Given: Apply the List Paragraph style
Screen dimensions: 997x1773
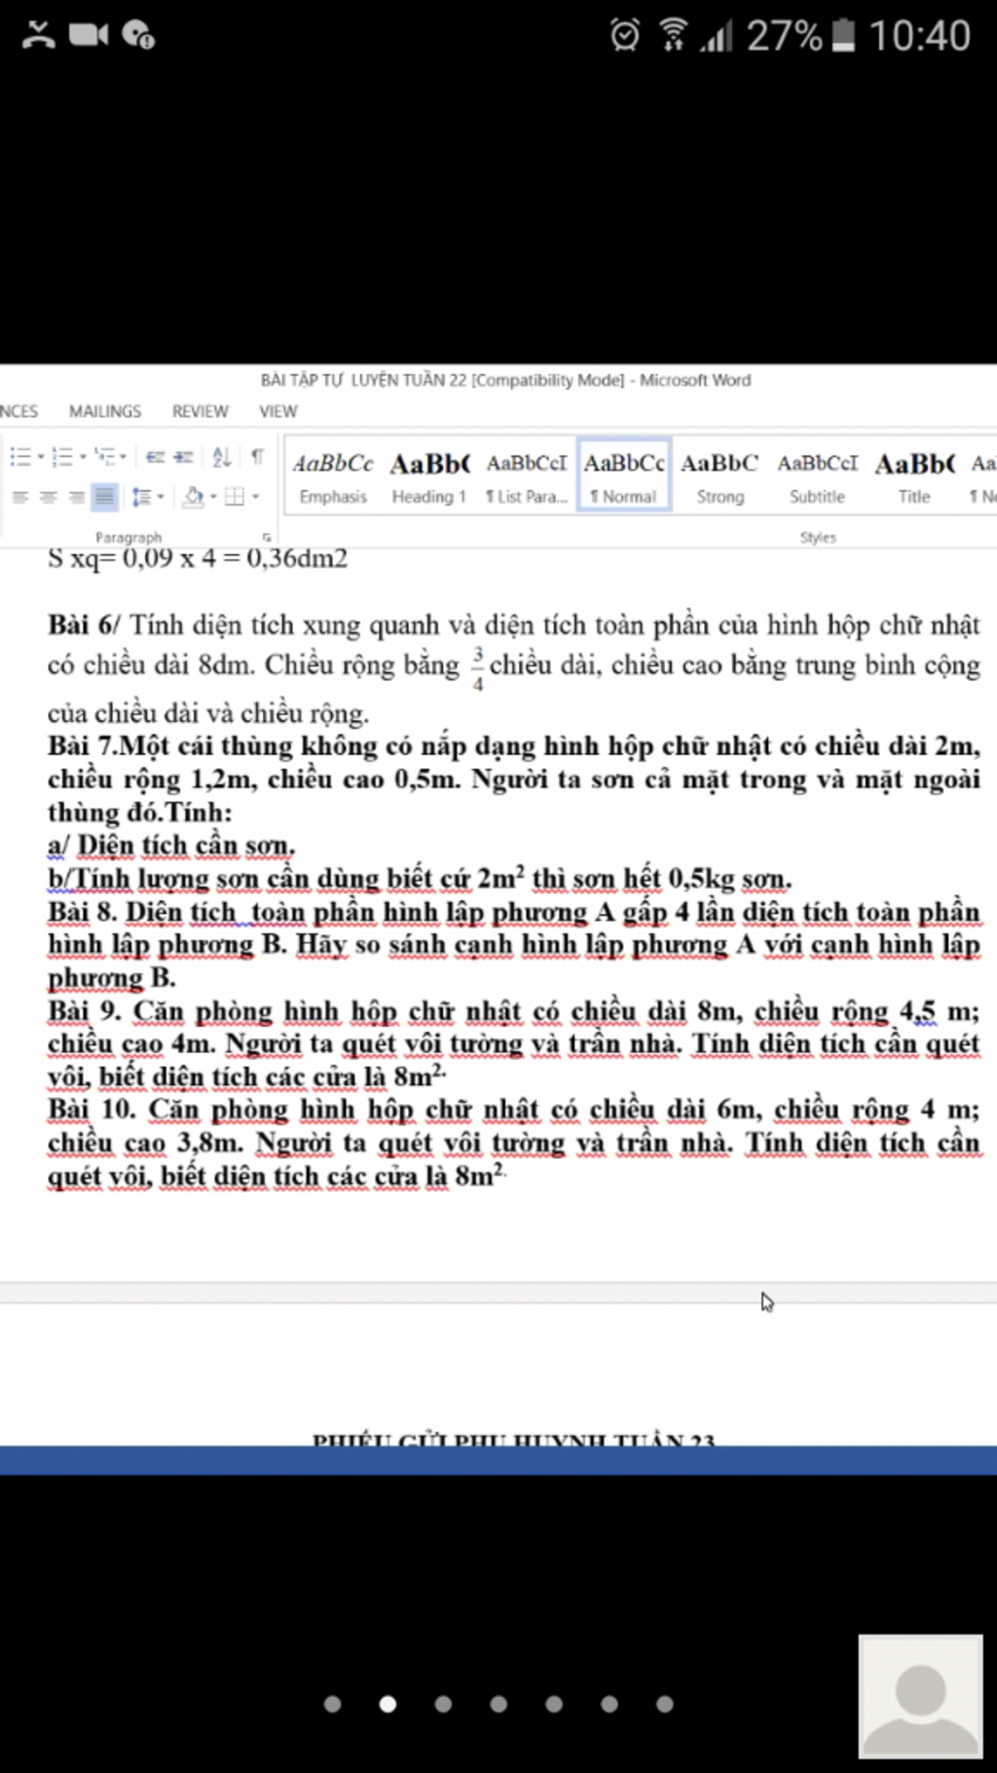Looking at the screenshot, I should point(527,476).
